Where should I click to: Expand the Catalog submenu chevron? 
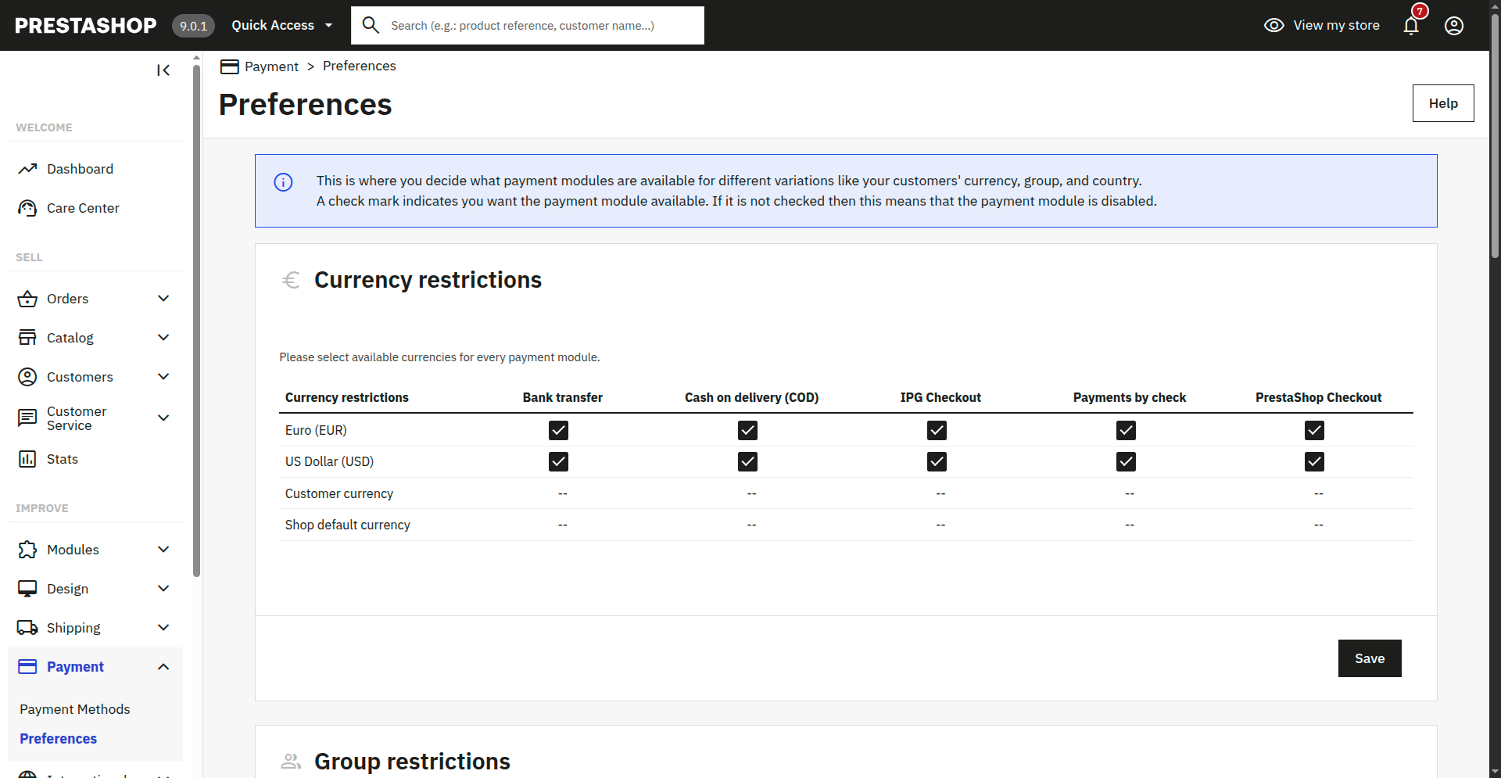(x=163, y=338)
